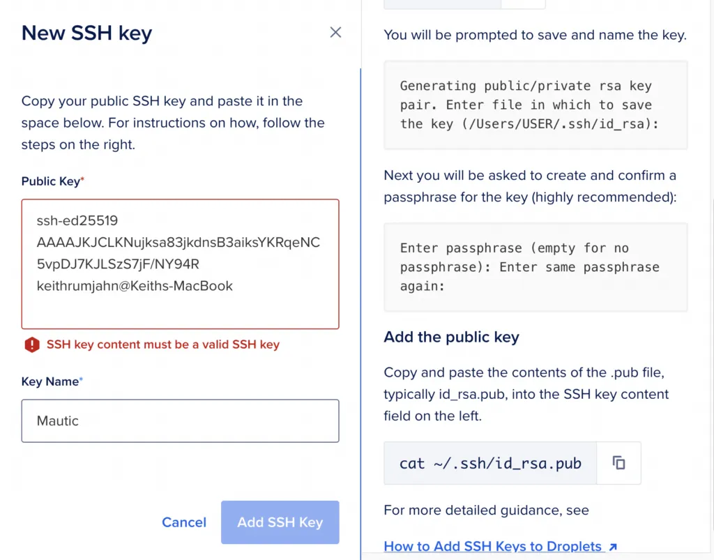The width and height of the screenshot is (714, 560).
Task: Click the Generating public/private rsa key code block
Action: (x=535, y=105)
